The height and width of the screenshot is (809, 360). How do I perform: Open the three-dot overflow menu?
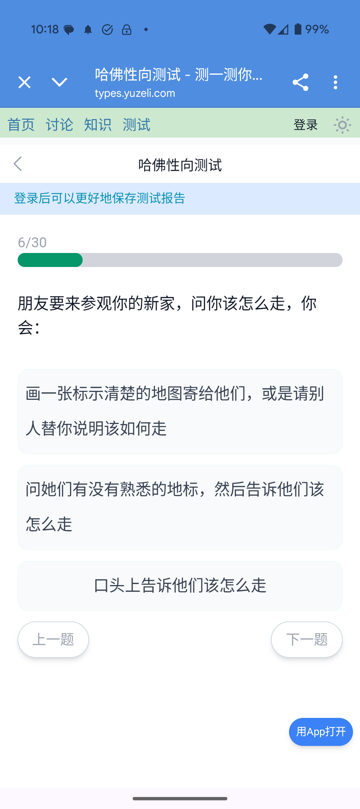coord(335,82)
